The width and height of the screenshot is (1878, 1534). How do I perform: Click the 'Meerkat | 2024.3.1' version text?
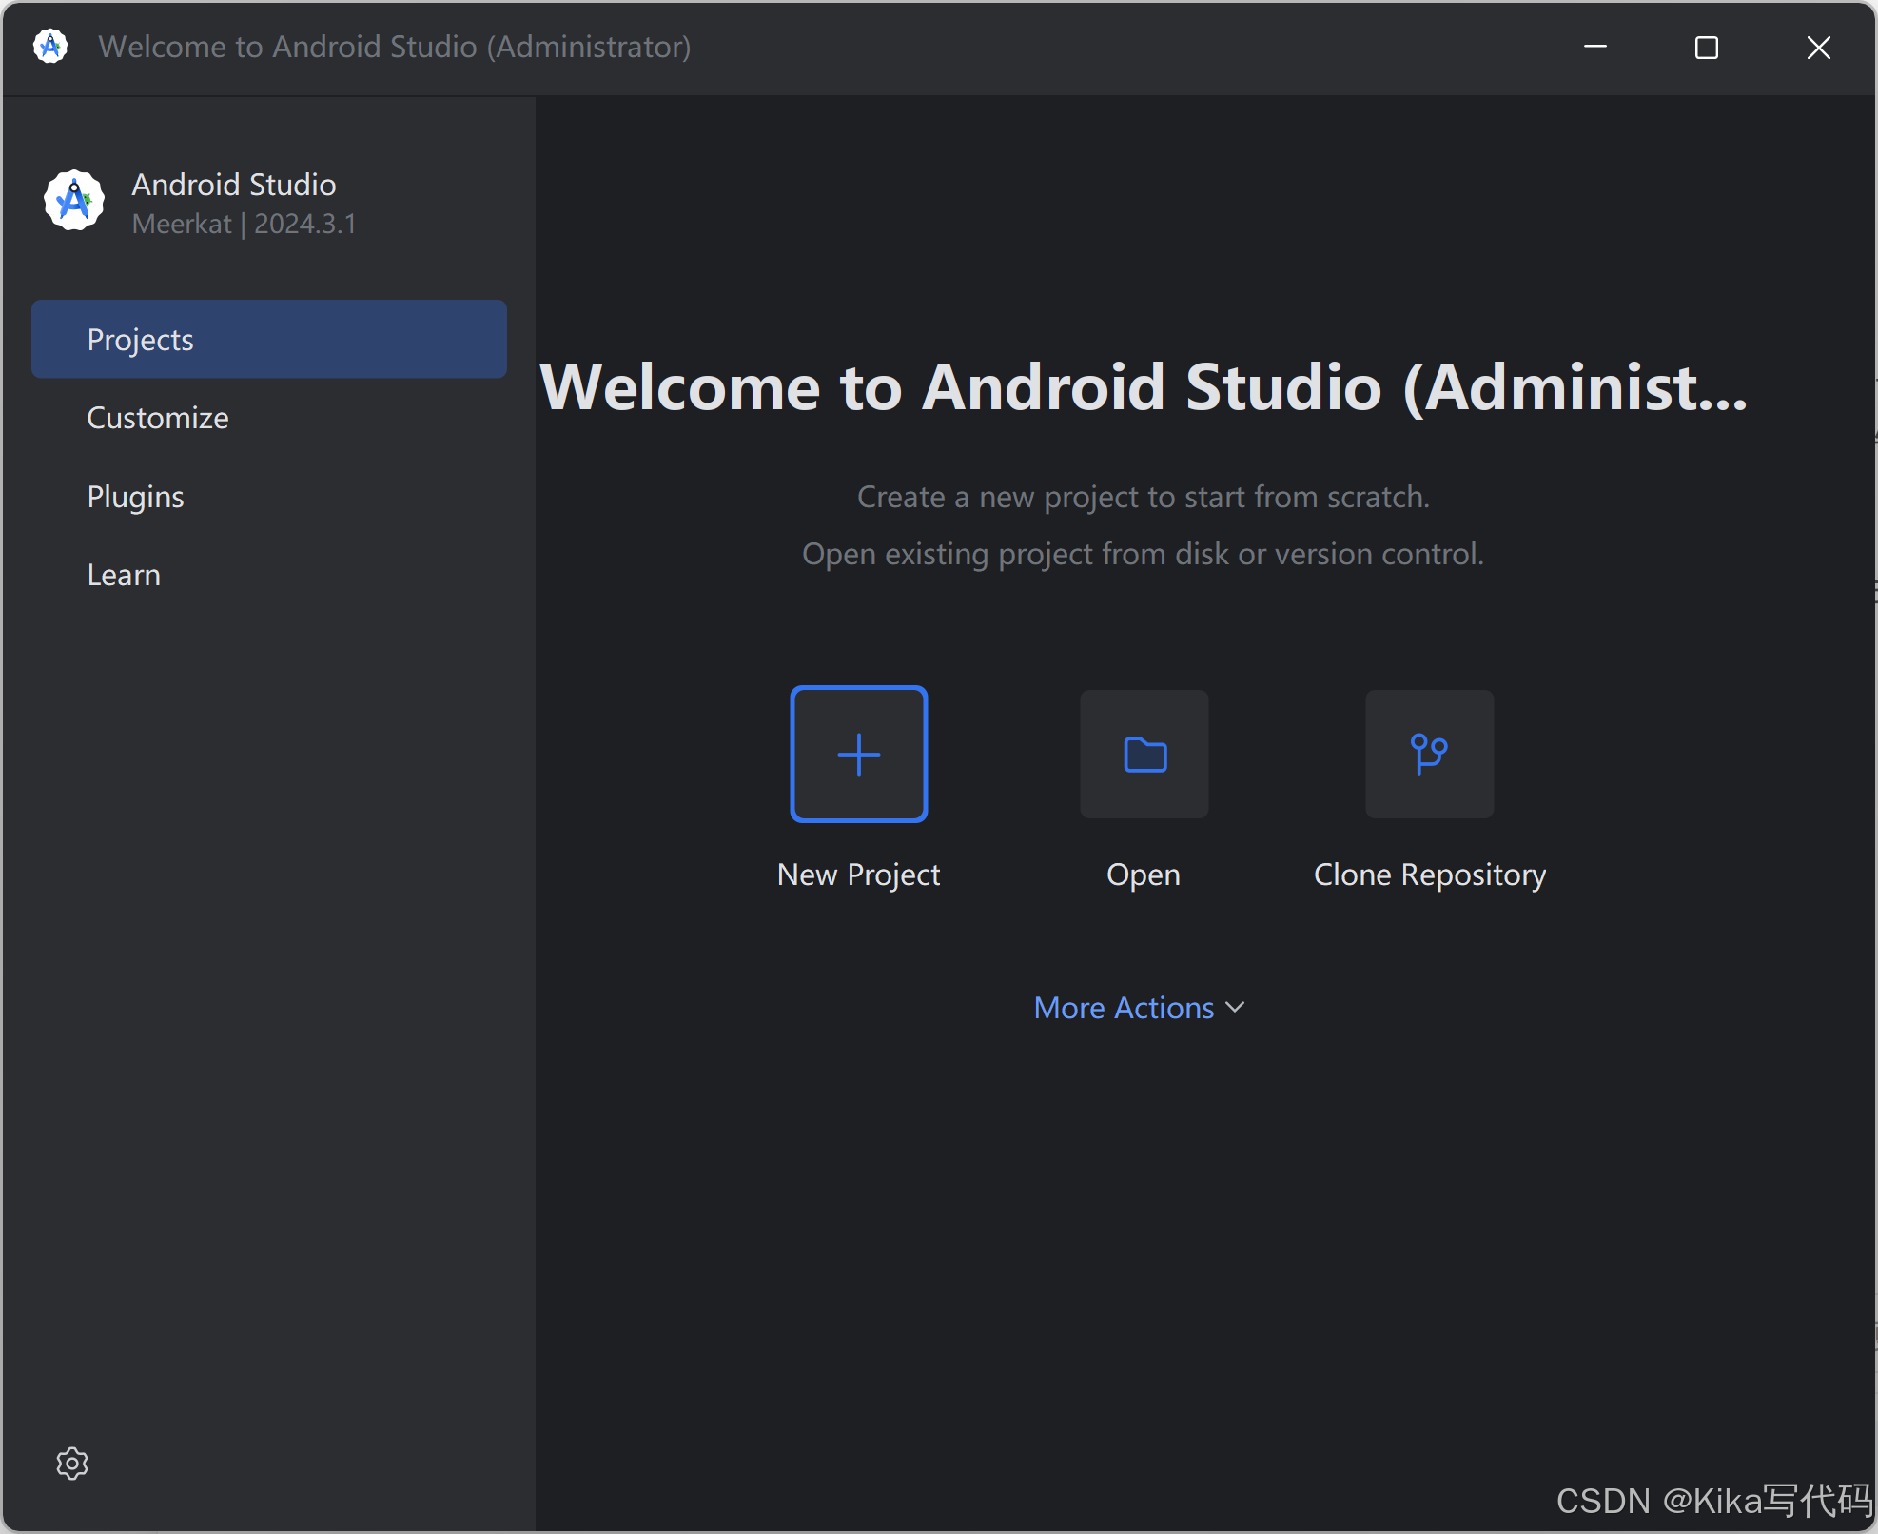[245, 224]
